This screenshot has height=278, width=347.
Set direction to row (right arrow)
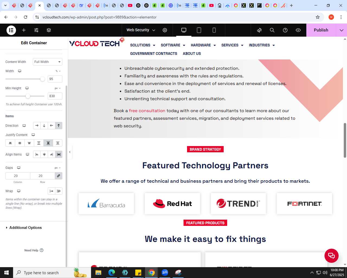37,126
